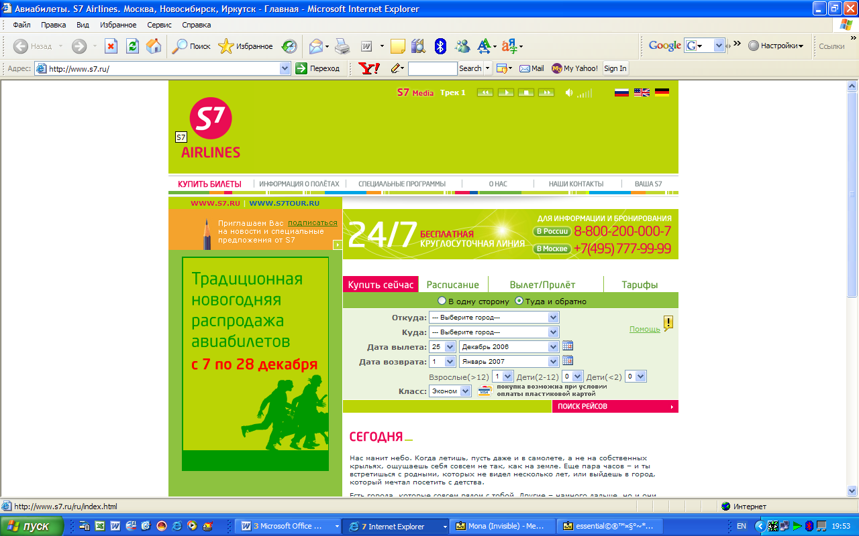
Task: Open the Дети(<2) count dropdown
Action: 636,377
